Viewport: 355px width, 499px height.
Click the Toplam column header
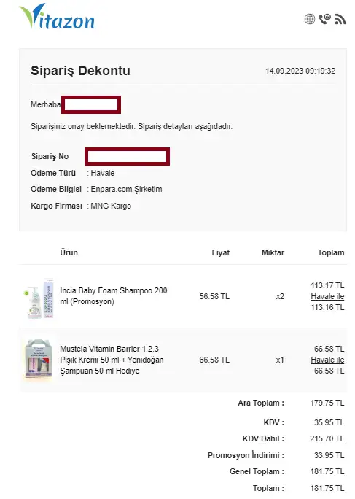pos(331,252)
